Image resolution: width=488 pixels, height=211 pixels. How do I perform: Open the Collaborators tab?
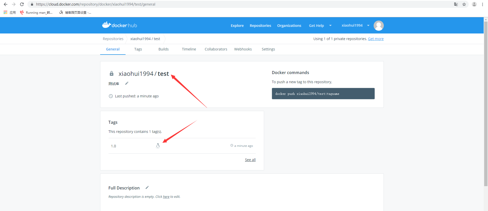(216, 49)
